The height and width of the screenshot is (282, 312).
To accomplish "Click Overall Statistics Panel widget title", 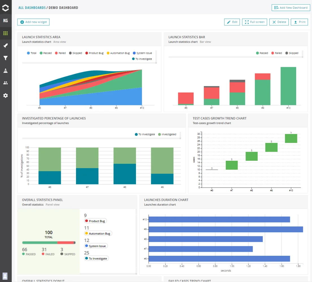I will tap(42, 200).
